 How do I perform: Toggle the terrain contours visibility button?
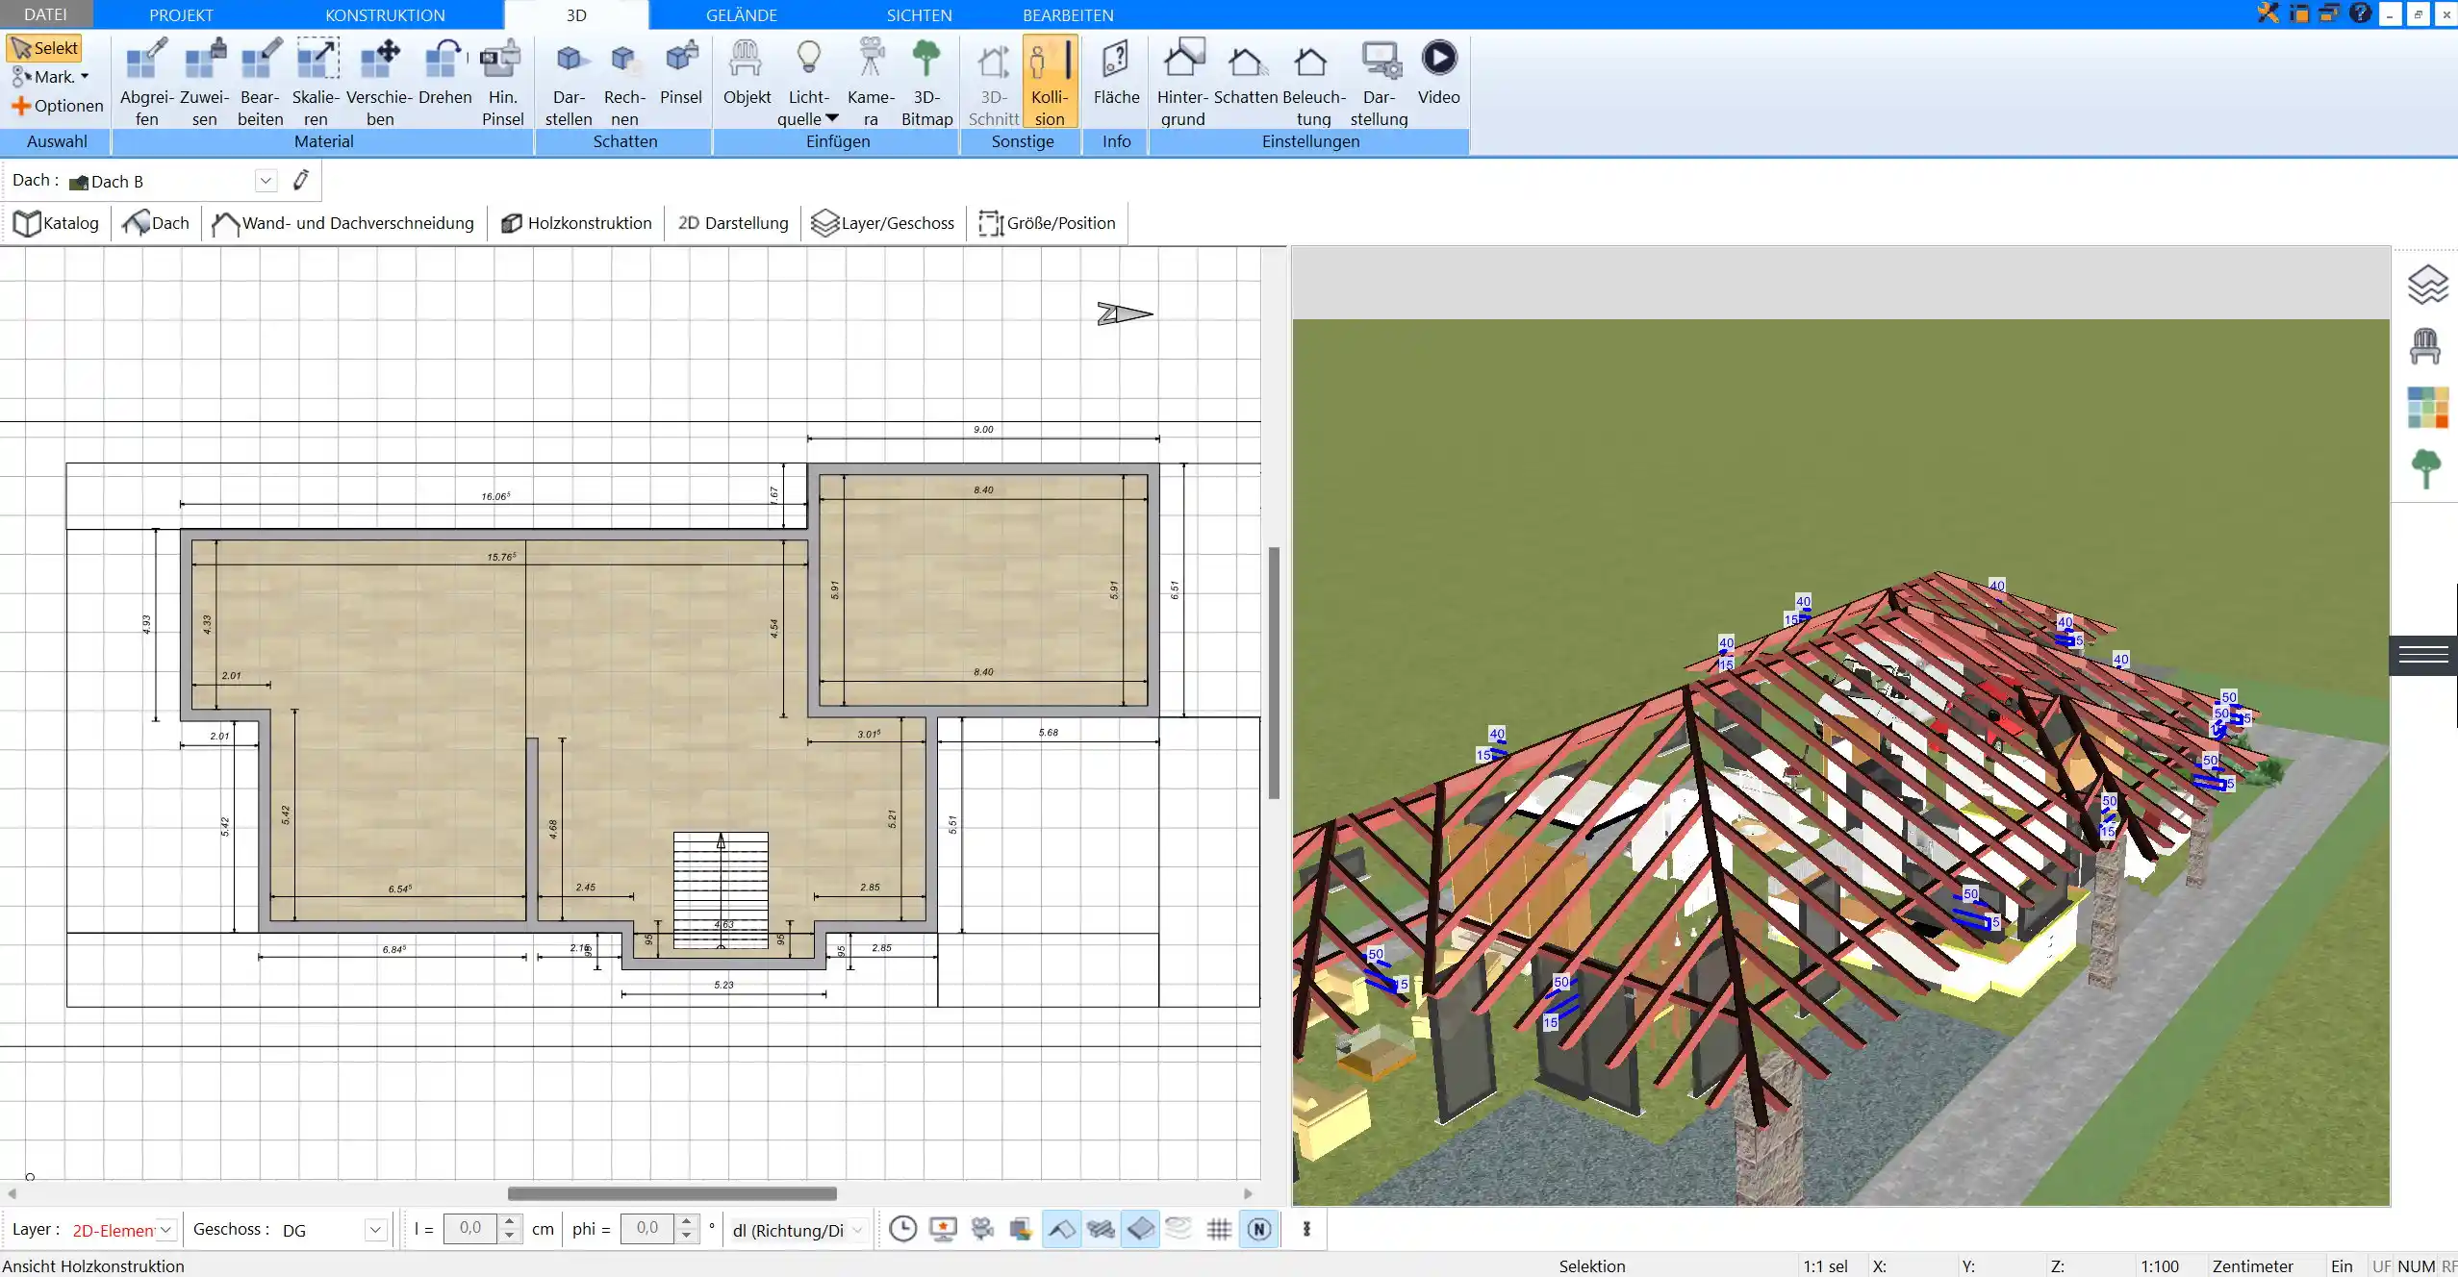pyautogui.click(x=1178, y=1229)
